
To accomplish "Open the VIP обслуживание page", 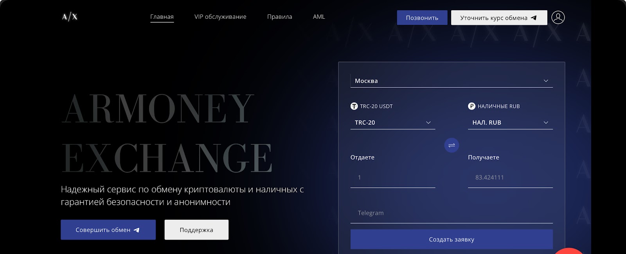I will pos(220,17).
